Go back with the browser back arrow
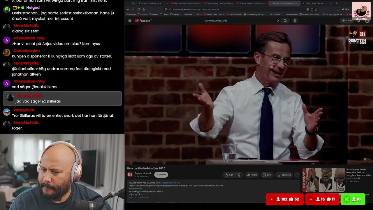Image resolution: width=373 pixels, height=210 pixels. (x=128, y=9)
